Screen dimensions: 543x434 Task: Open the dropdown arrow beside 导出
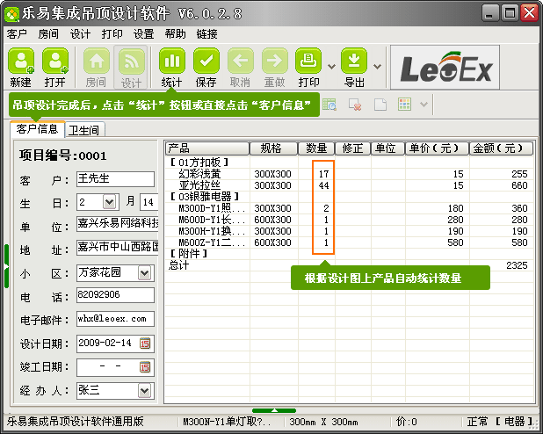point(377,66)
